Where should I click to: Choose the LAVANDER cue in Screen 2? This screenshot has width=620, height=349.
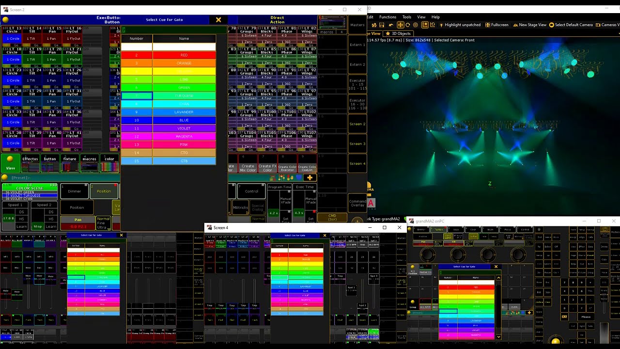coord(168,112)
